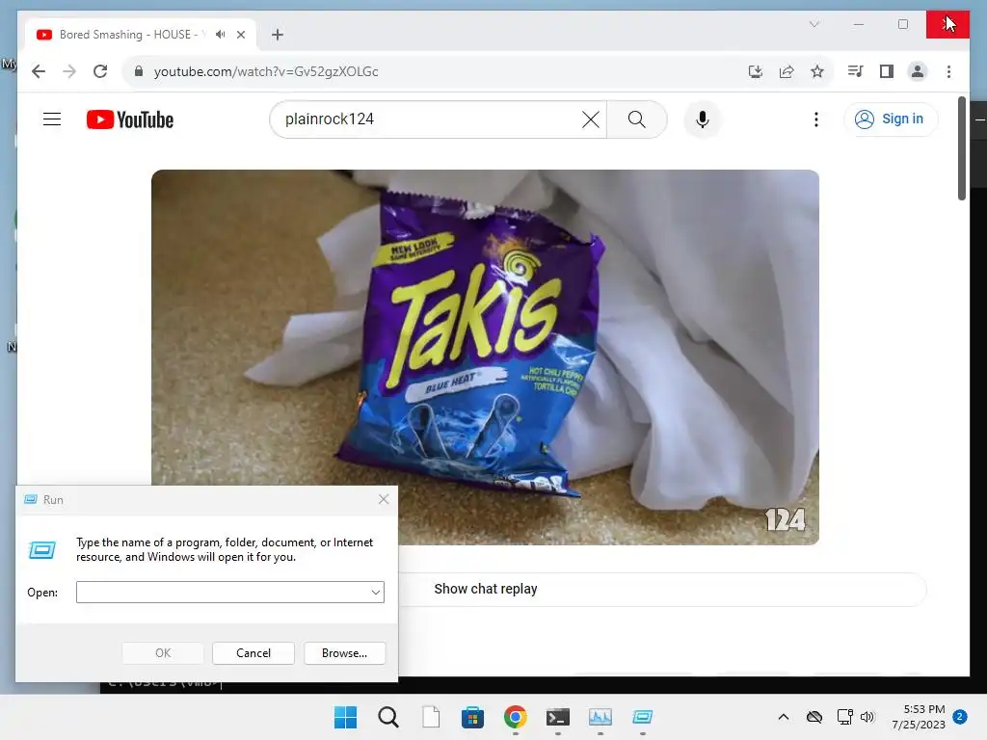Clear the YouTube search query

coord(591,119)
